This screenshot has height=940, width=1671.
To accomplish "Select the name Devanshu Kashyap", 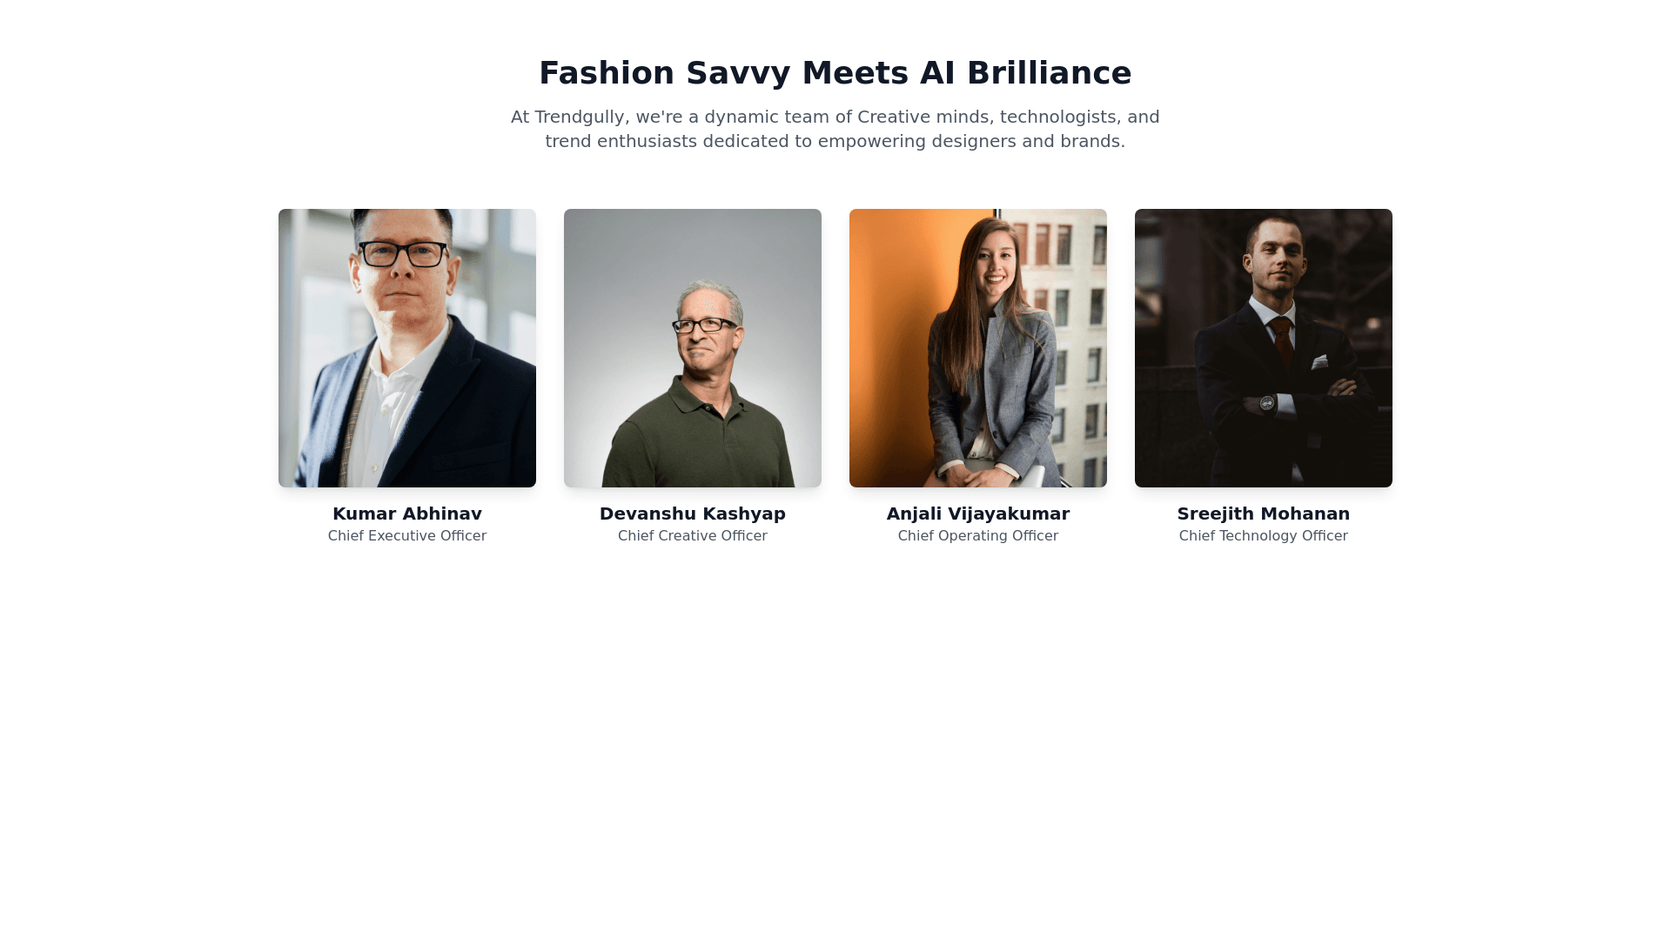I will click(x=693, y=514).
